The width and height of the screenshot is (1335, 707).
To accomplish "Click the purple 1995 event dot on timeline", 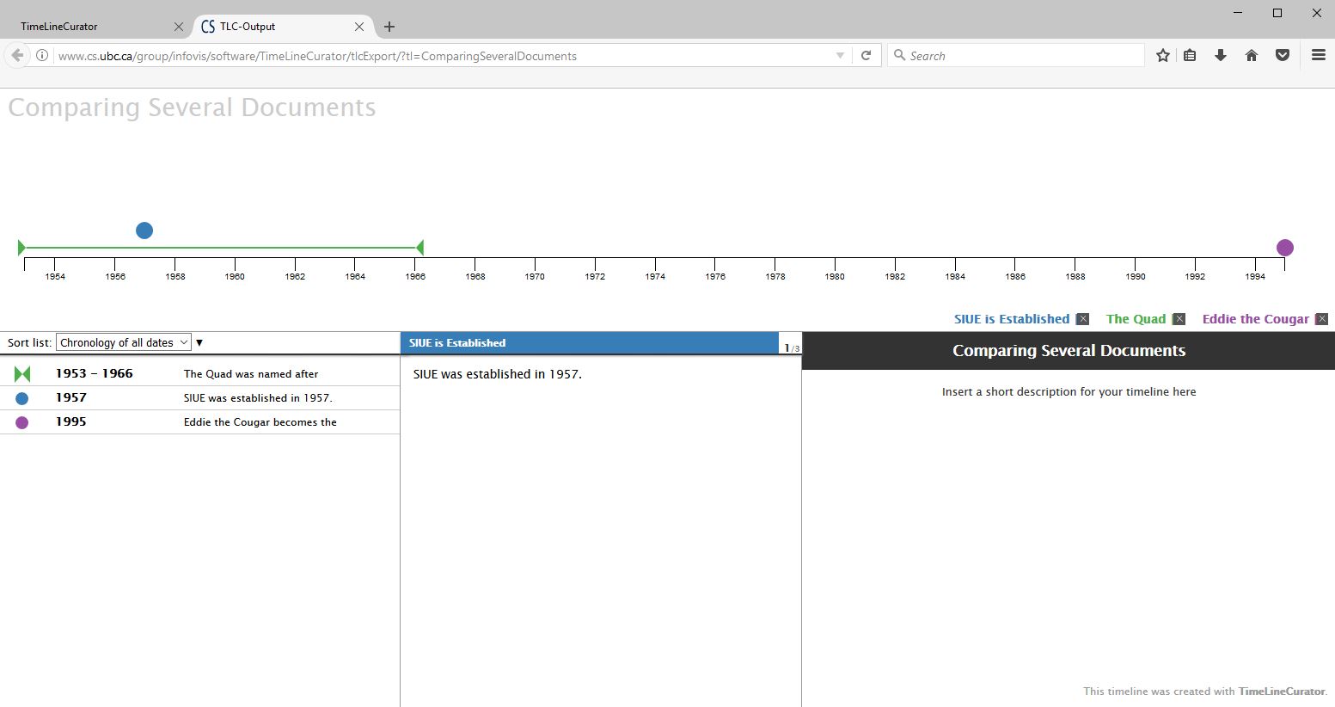I will pyautogui.click(x=1284, y=248).
